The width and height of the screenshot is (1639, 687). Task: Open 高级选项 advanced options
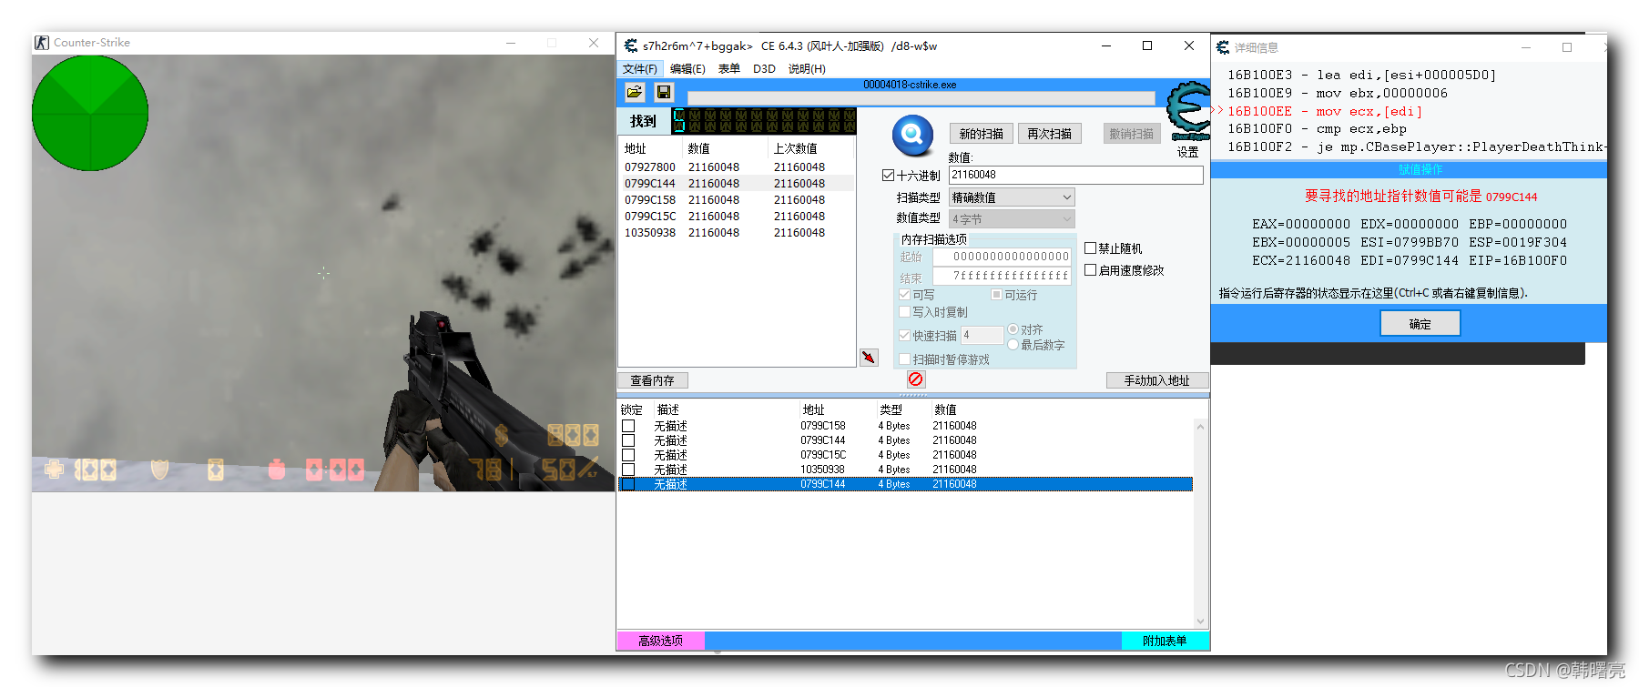pyautogui.click(x=660, y=641)
